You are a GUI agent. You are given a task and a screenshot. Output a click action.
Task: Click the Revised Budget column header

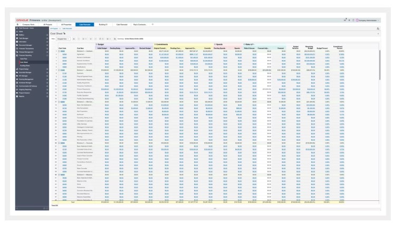pos(145,48)
